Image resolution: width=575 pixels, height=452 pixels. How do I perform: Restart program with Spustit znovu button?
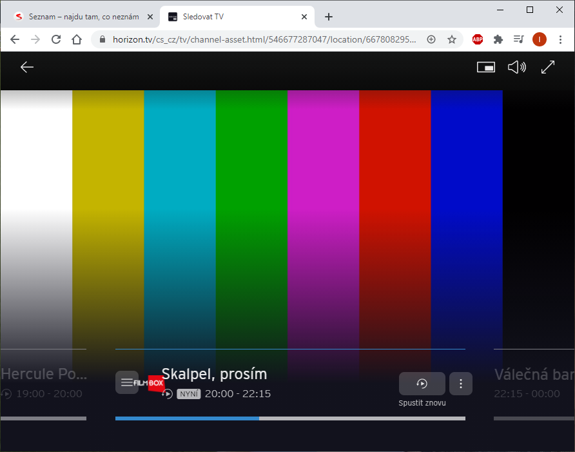(422, 384)
